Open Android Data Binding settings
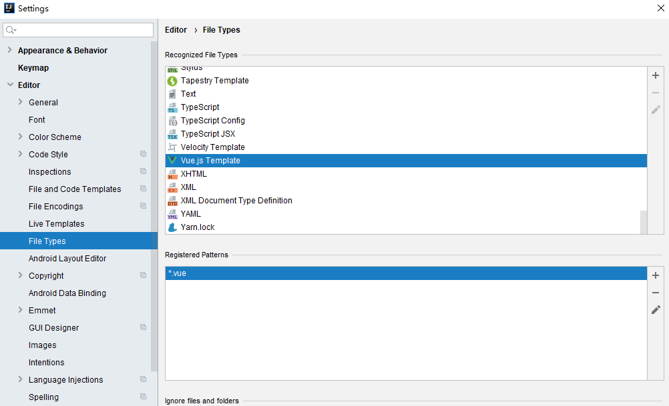 coord(67,293)
